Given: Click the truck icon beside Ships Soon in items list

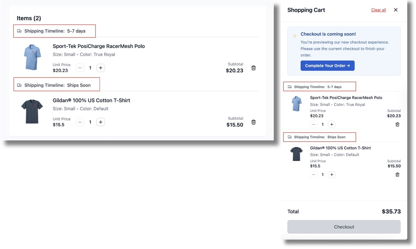Looking at the screenshot, I should (x=19, y=85).
